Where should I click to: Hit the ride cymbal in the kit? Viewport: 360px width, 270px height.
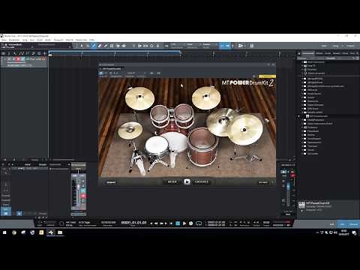click(x=245, y=130)
